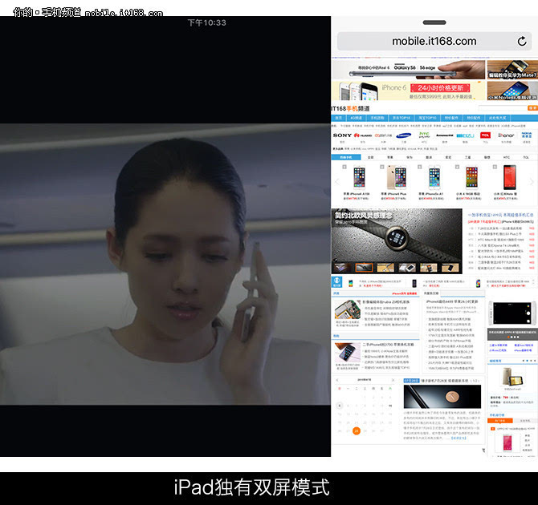This screenshot has width=538, height=505.
Task: Open the ASUS ZenFone product image
Action: pyautogui.click(x=512, y=378)
